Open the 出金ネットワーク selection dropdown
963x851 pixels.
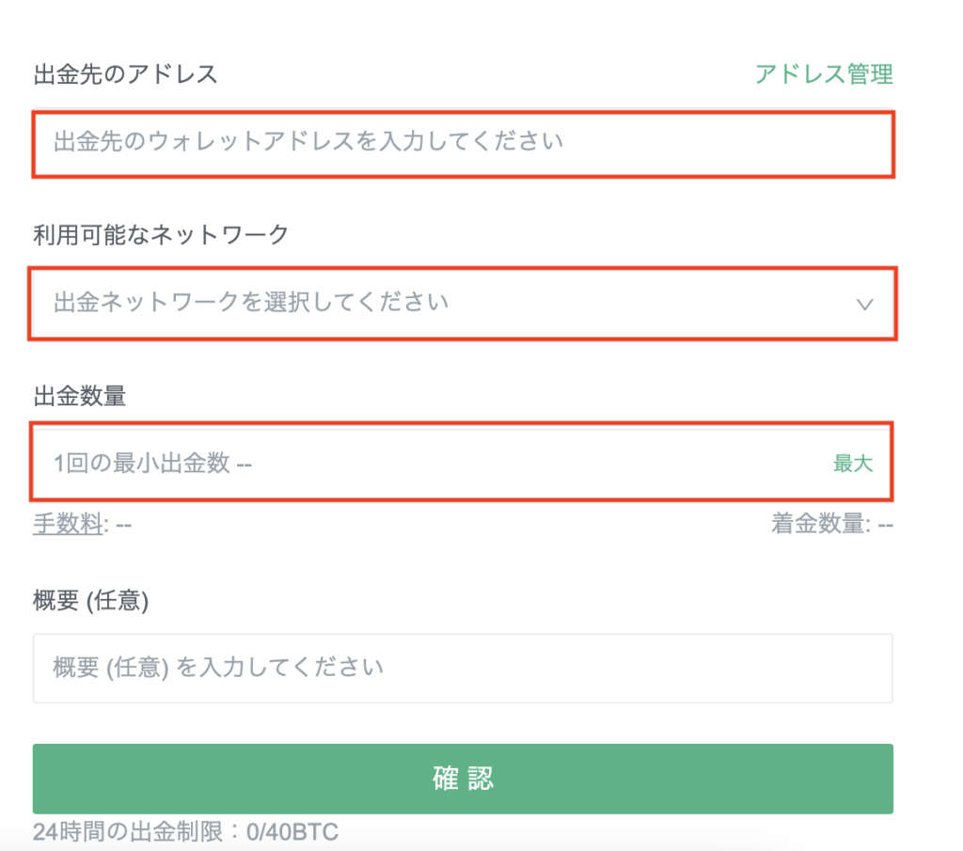click(463, 304)
